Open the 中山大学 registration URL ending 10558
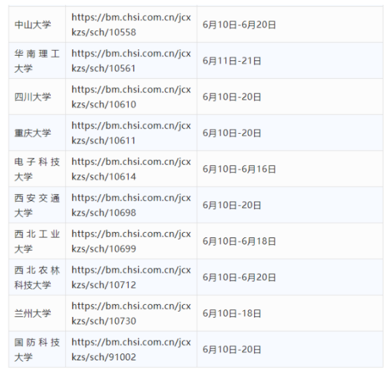Screen dimensions: 389x372 pyautogui.click(x=131, y=25)
